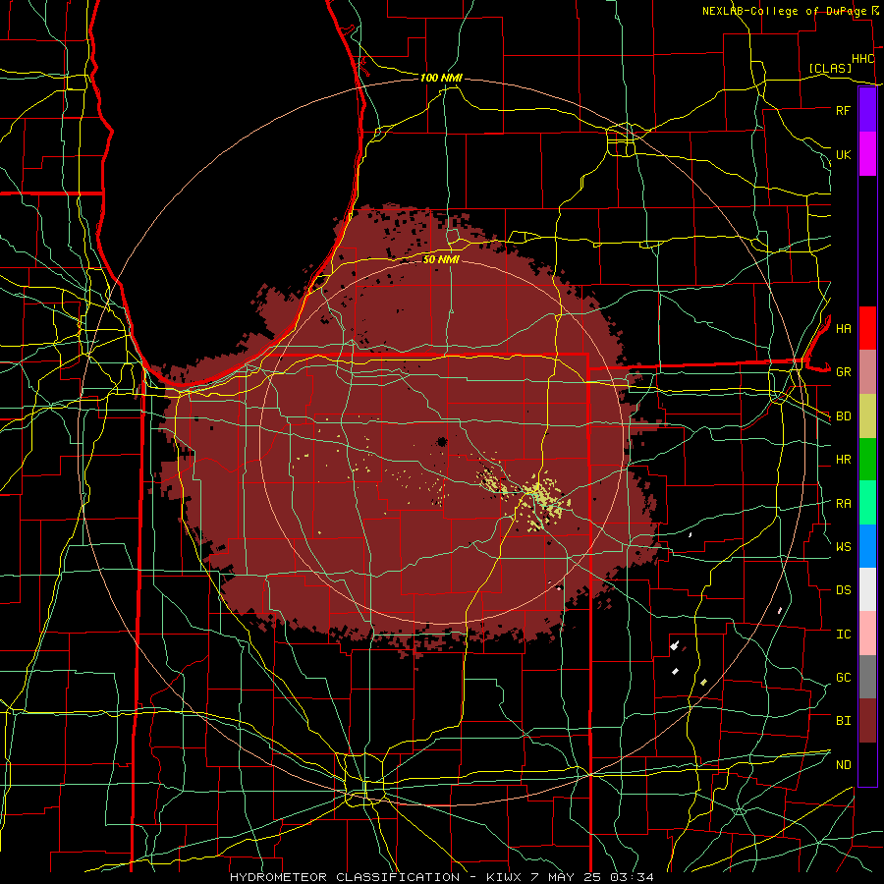This screenshot has width=884, height=884.
Task: Click the DS legend label
Action: click(843, 590)
